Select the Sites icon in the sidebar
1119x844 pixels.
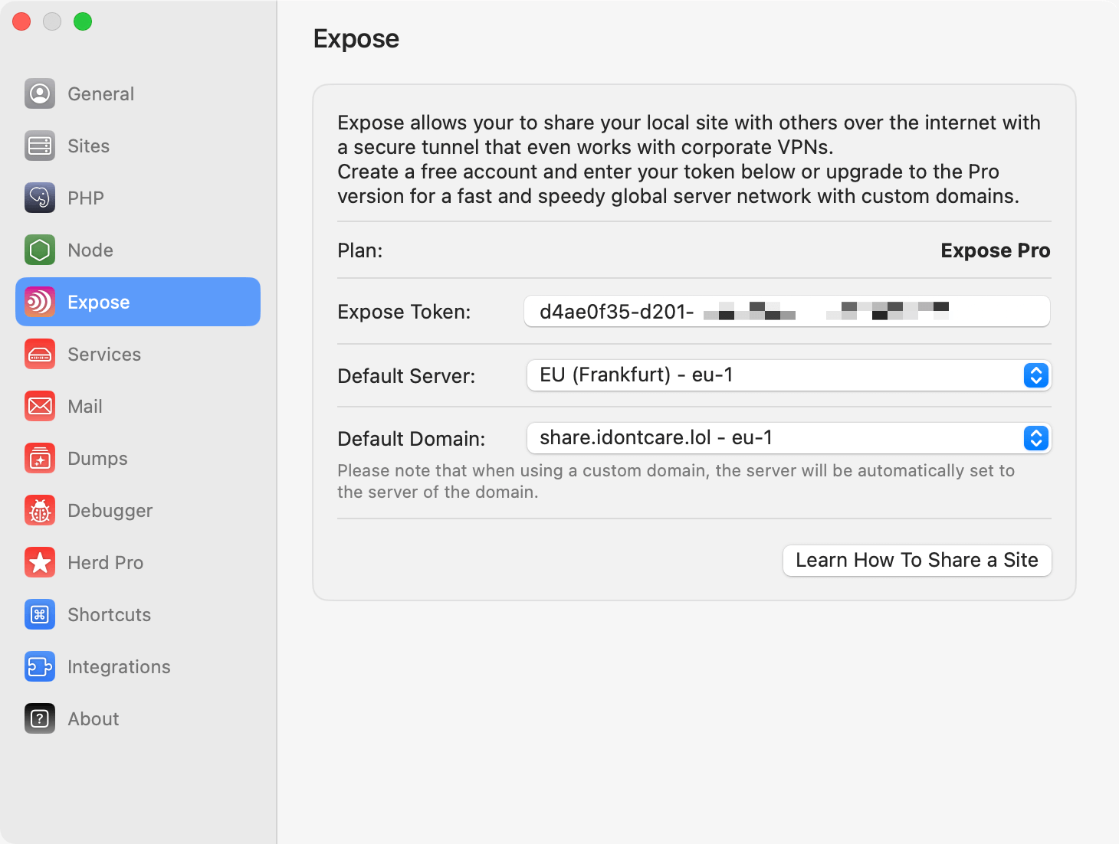(x=39, y=146)
